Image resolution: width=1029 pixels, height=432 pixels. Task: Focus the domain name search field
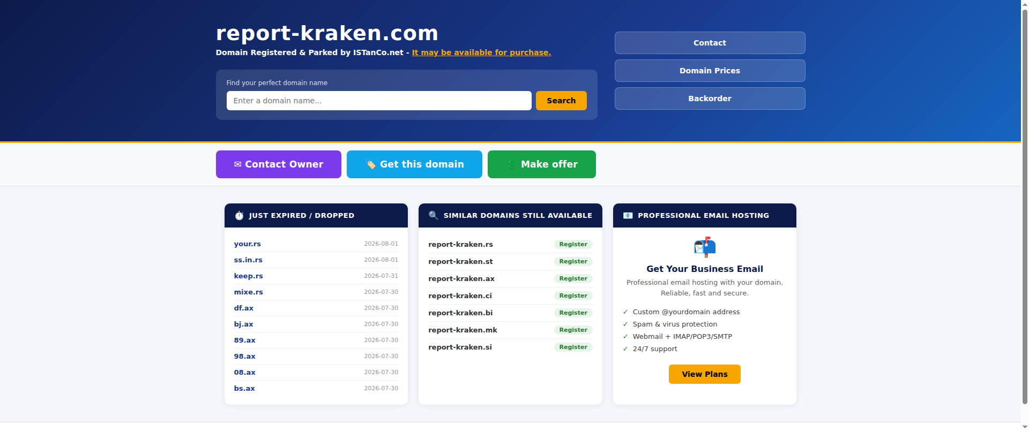[379, 101]
